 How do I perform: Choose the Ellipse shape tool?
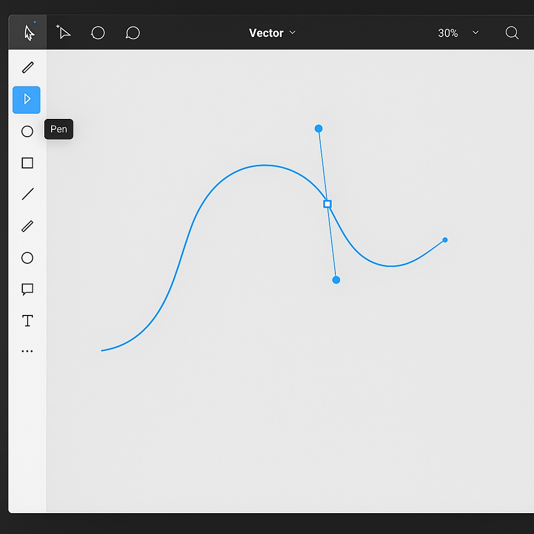(x=27, y=131)
